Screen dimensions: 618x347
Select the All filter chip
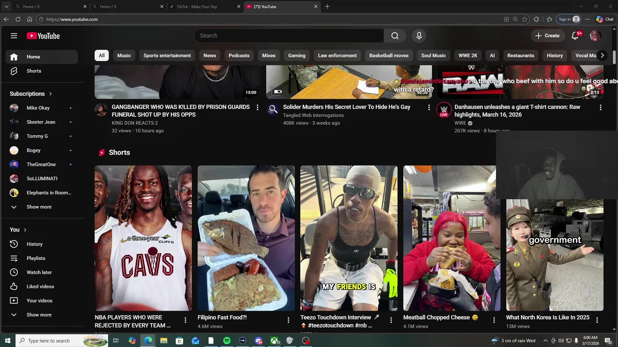tap(101, 55)
